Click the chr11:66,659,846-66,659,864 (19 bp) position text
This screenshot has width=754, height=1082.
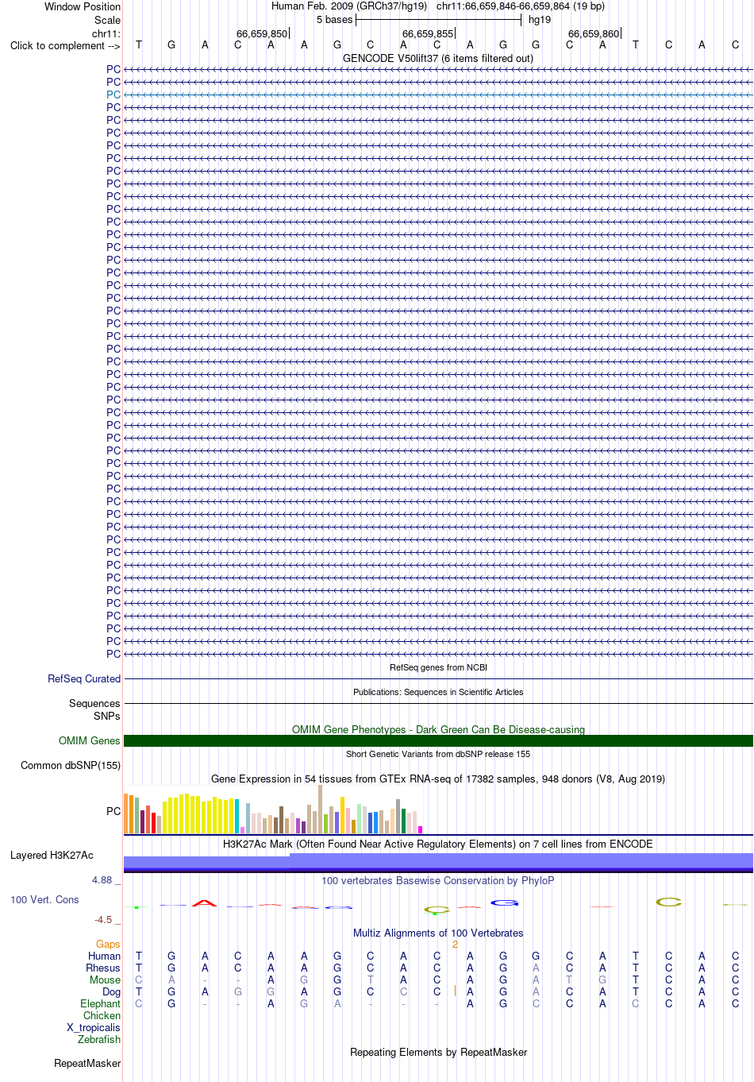pos(521,6)
